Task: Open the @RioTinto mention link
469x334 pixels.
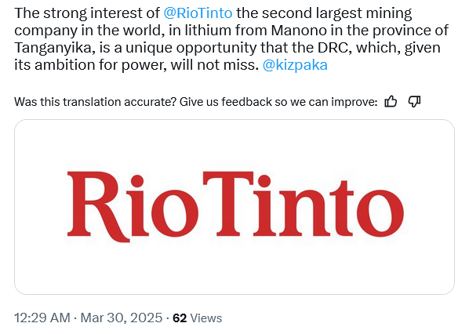Action: point(198,13)
